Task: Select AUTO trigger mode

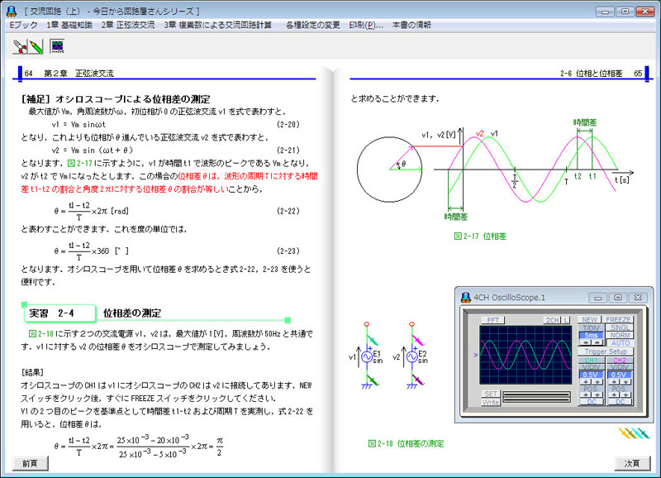Action: [x=621, y=343]
